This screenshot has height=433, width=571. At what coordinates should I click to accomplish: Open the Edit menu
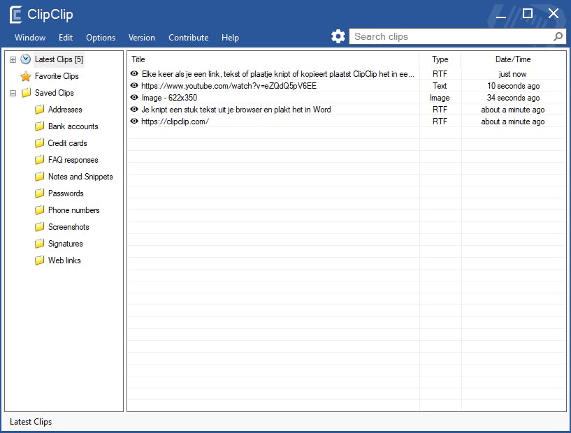(x=66, y=38)
